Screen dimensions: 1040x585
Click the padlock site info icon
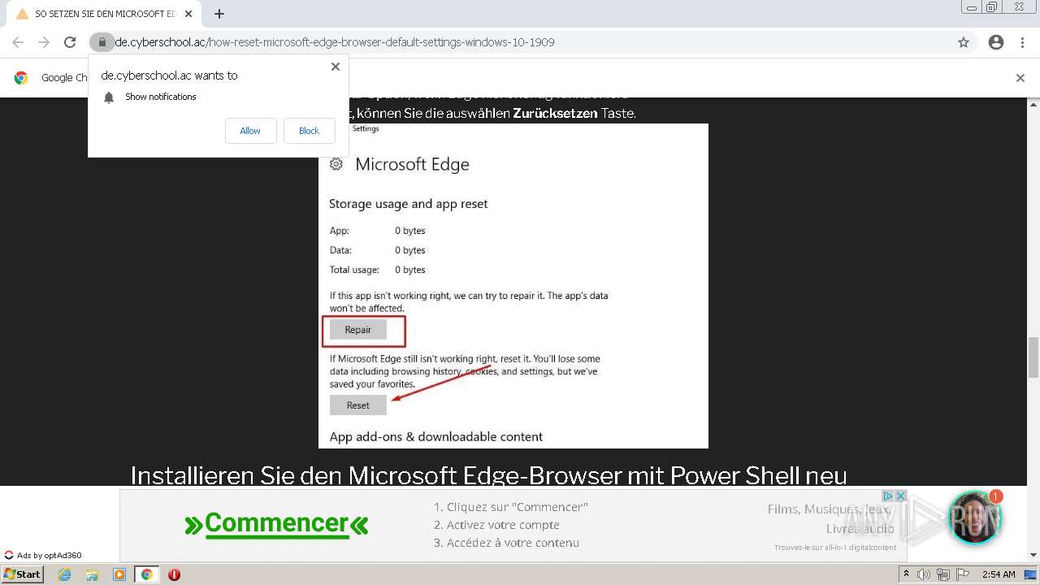pyautogui.click(x=102, y=42)
